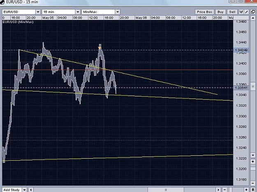
Task: Click the 1.3480 price axis value
Action: 241,22
